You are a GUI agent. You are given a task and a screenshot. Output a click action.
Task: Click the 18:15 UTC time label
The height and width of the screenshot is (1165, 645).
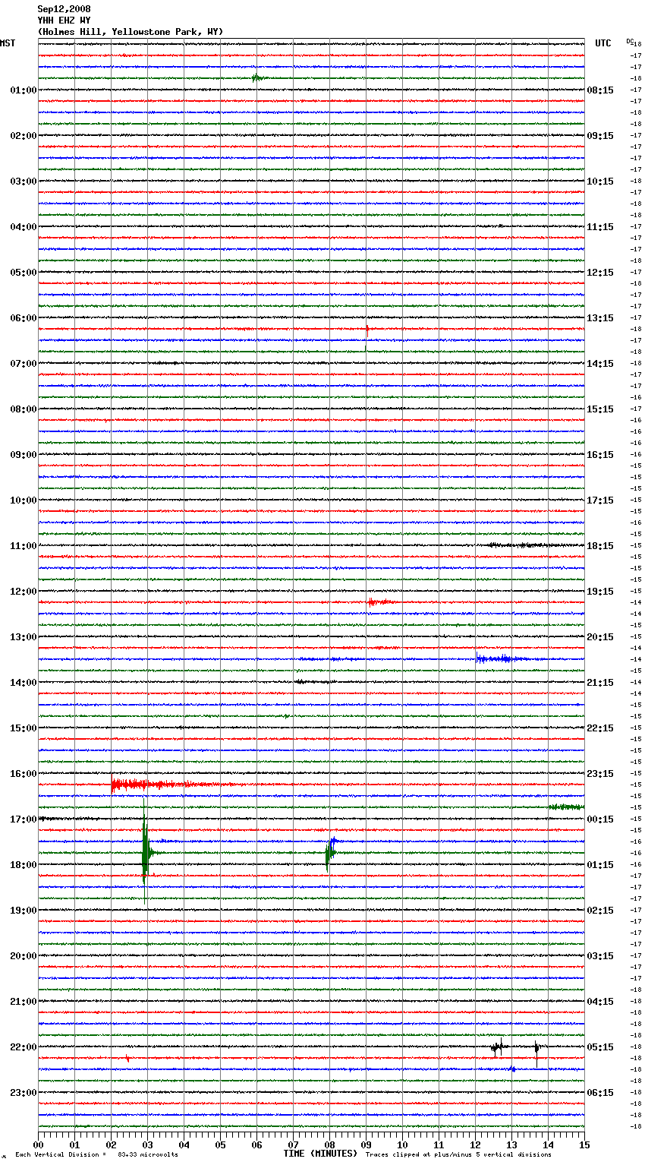click(600, 546)
